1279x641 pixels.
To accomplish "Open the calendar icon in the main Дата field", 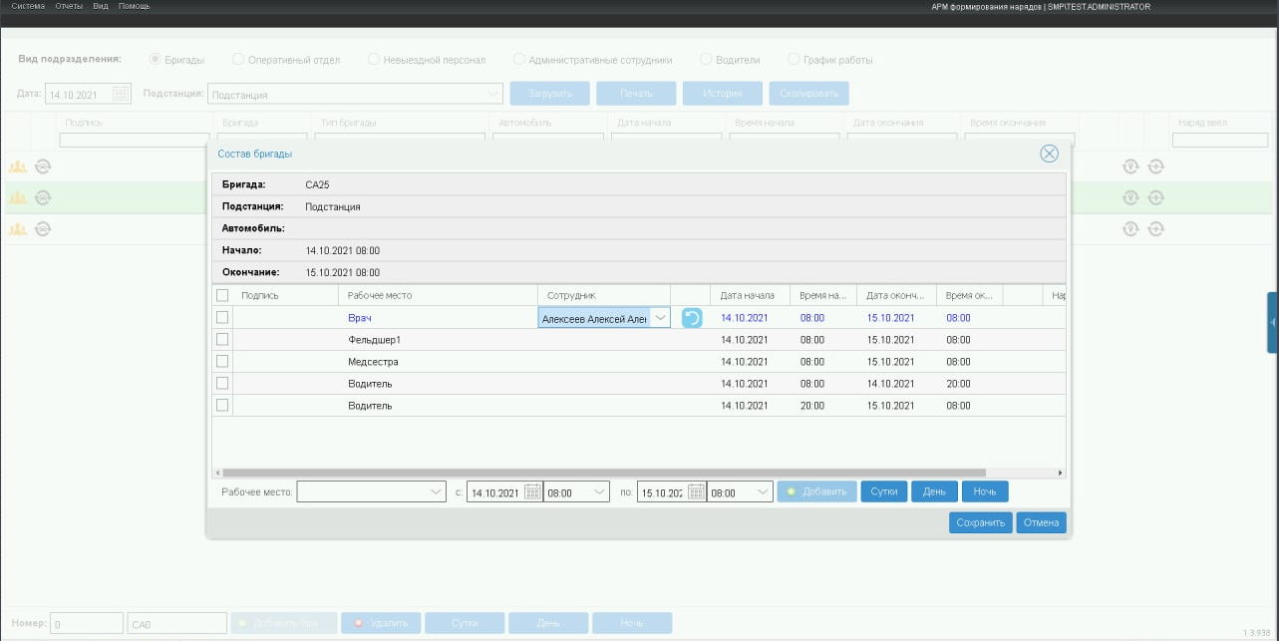I will [121, 94].
